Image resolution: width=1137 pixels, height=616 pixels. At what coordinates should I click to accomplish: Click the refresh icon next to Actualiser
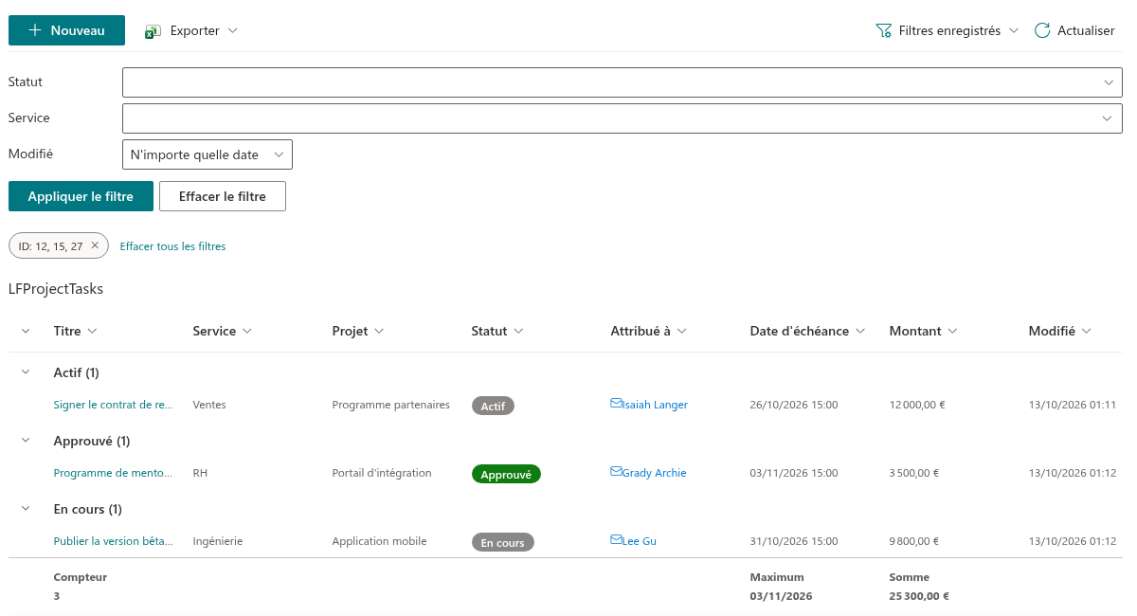click(1042, 30)
